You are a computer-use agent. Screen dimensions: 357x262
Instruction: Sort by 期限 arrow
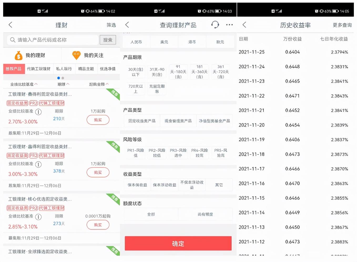point(68,84)
